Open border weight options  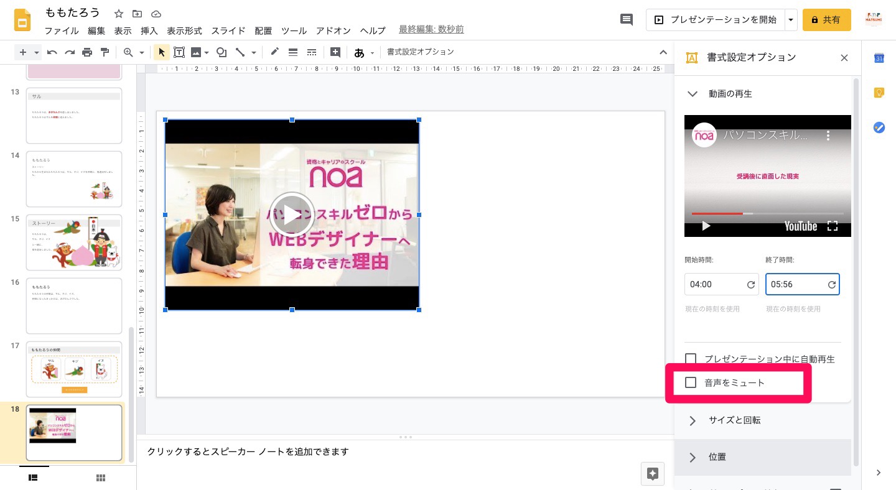(293, 52)
